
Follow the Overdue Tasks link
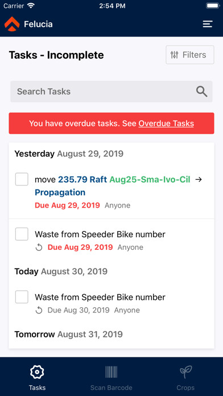pos(166,123)
